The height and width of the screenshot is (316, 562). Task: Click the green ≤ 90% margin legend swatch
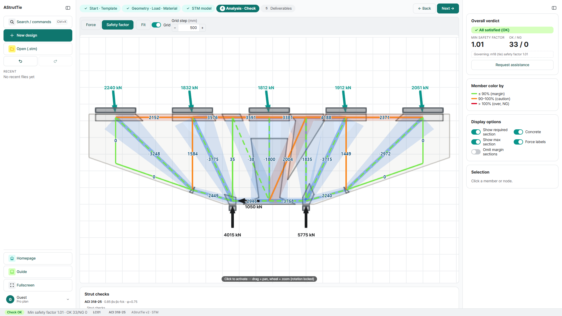coord(474,94)
